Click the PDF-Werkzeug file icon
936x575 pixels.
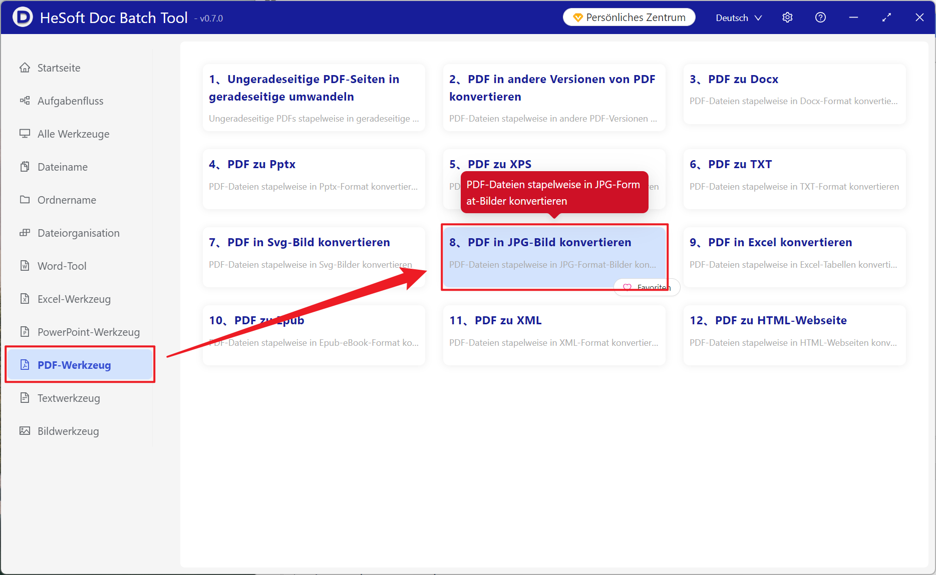(25, 365)
